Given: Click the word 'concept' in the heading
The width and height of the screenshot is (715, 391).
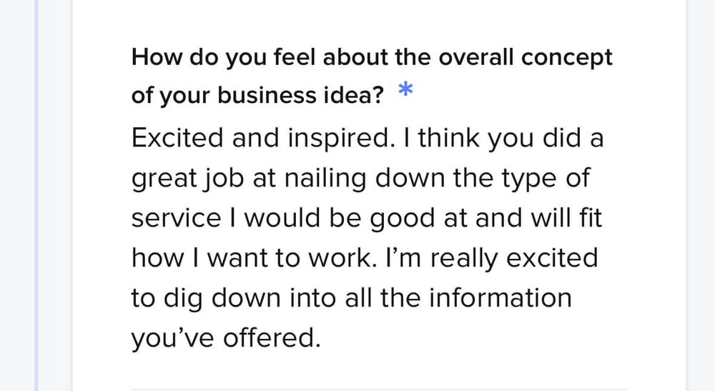Looking at the screenshot, I should point(566,58).
